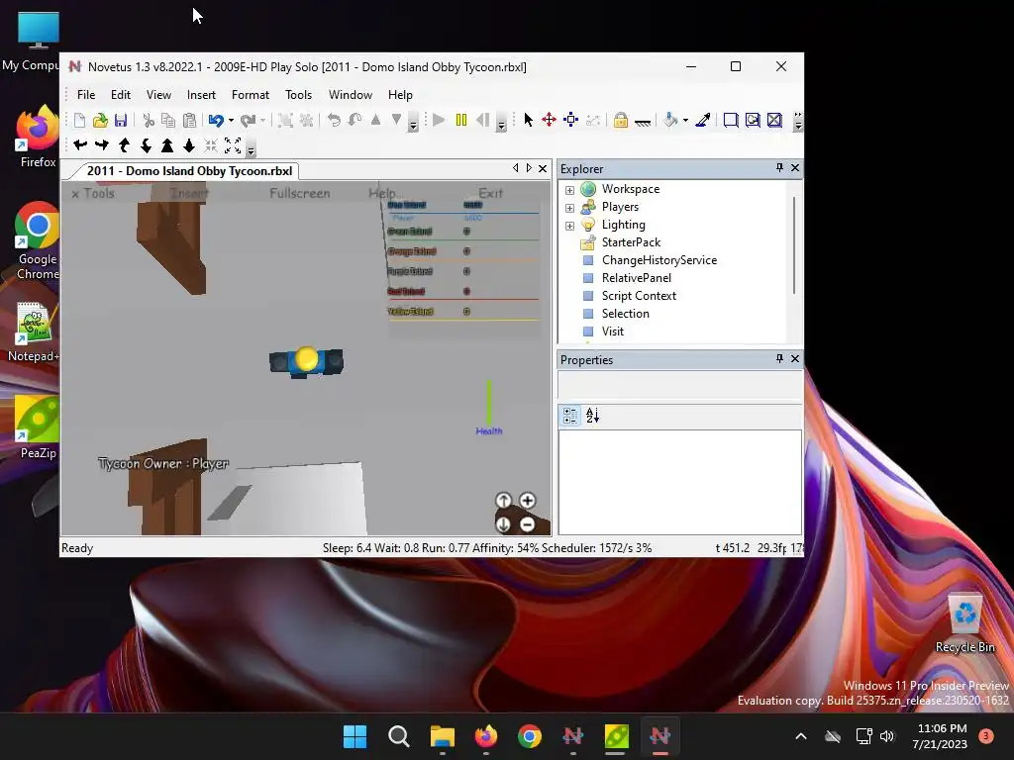1014x760 pixels.
Task: Open the Window menu
Action: (351, 95)
